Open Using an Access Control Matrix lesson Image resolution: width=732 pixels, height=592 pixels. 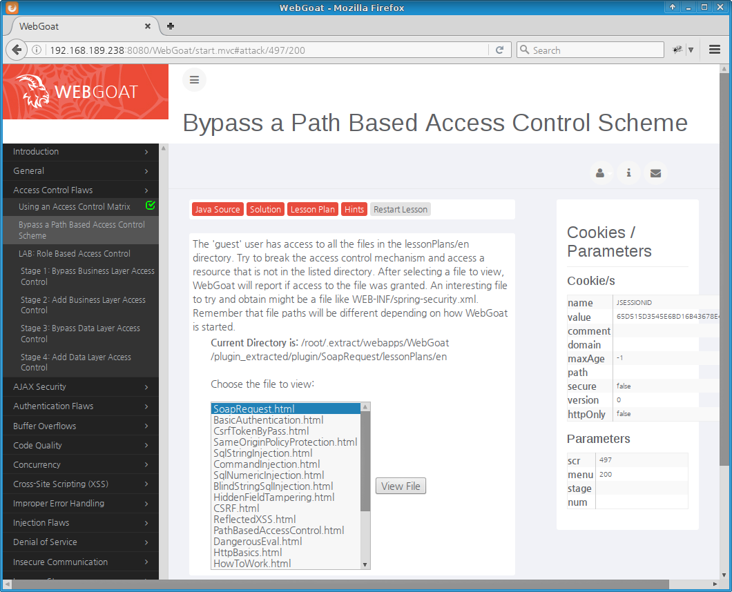click(74, 207)
